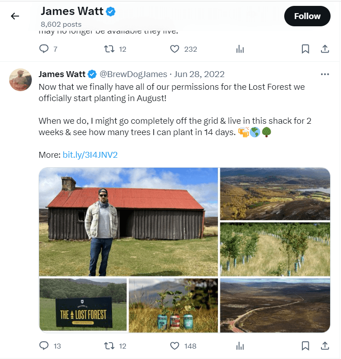The image size is (341, 359).
Task: Open the bit.ly/3I4JNV2 link
Action: pos(90,155)
